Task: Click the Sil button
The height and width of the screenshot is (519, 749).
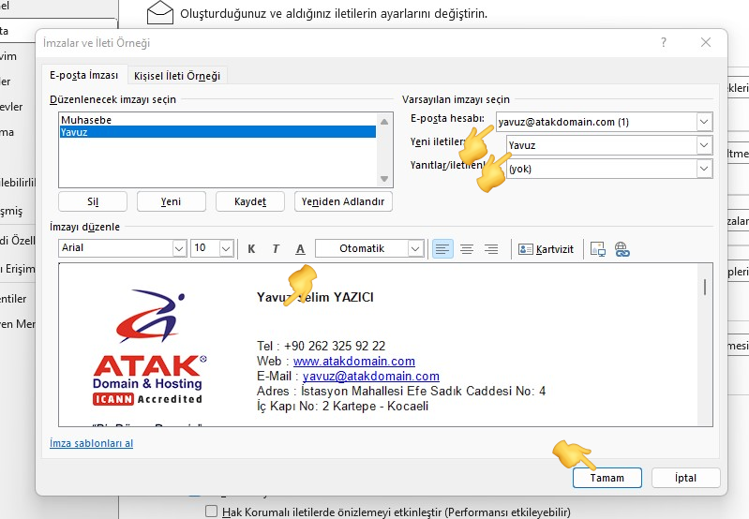Action: 93,201
